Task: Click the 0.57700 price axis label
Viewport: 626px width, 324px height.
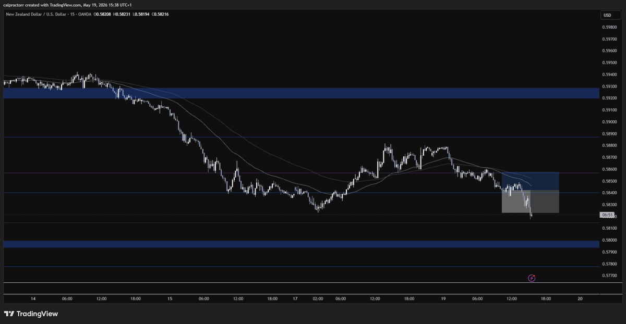Action: point(610,276)
